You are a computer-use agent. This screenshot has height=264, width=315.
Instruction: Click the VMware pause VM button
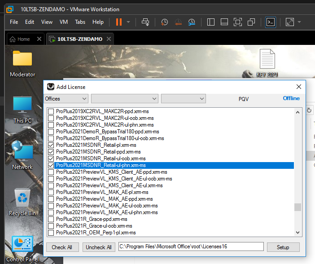point(119,22)
